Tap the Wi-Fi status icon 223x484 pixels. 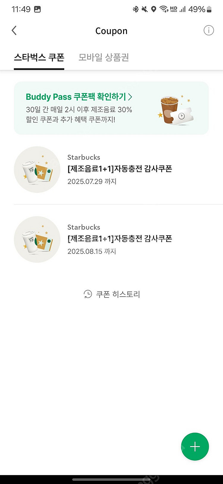click(x=164, y=9)
